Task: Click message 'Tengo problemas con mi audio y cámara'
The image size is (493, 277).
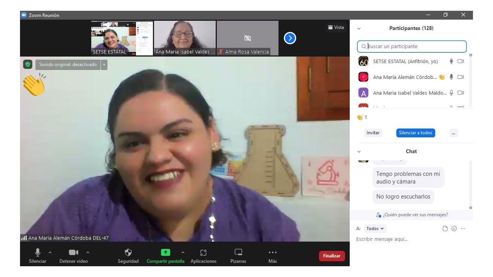Action: (408, 177)
